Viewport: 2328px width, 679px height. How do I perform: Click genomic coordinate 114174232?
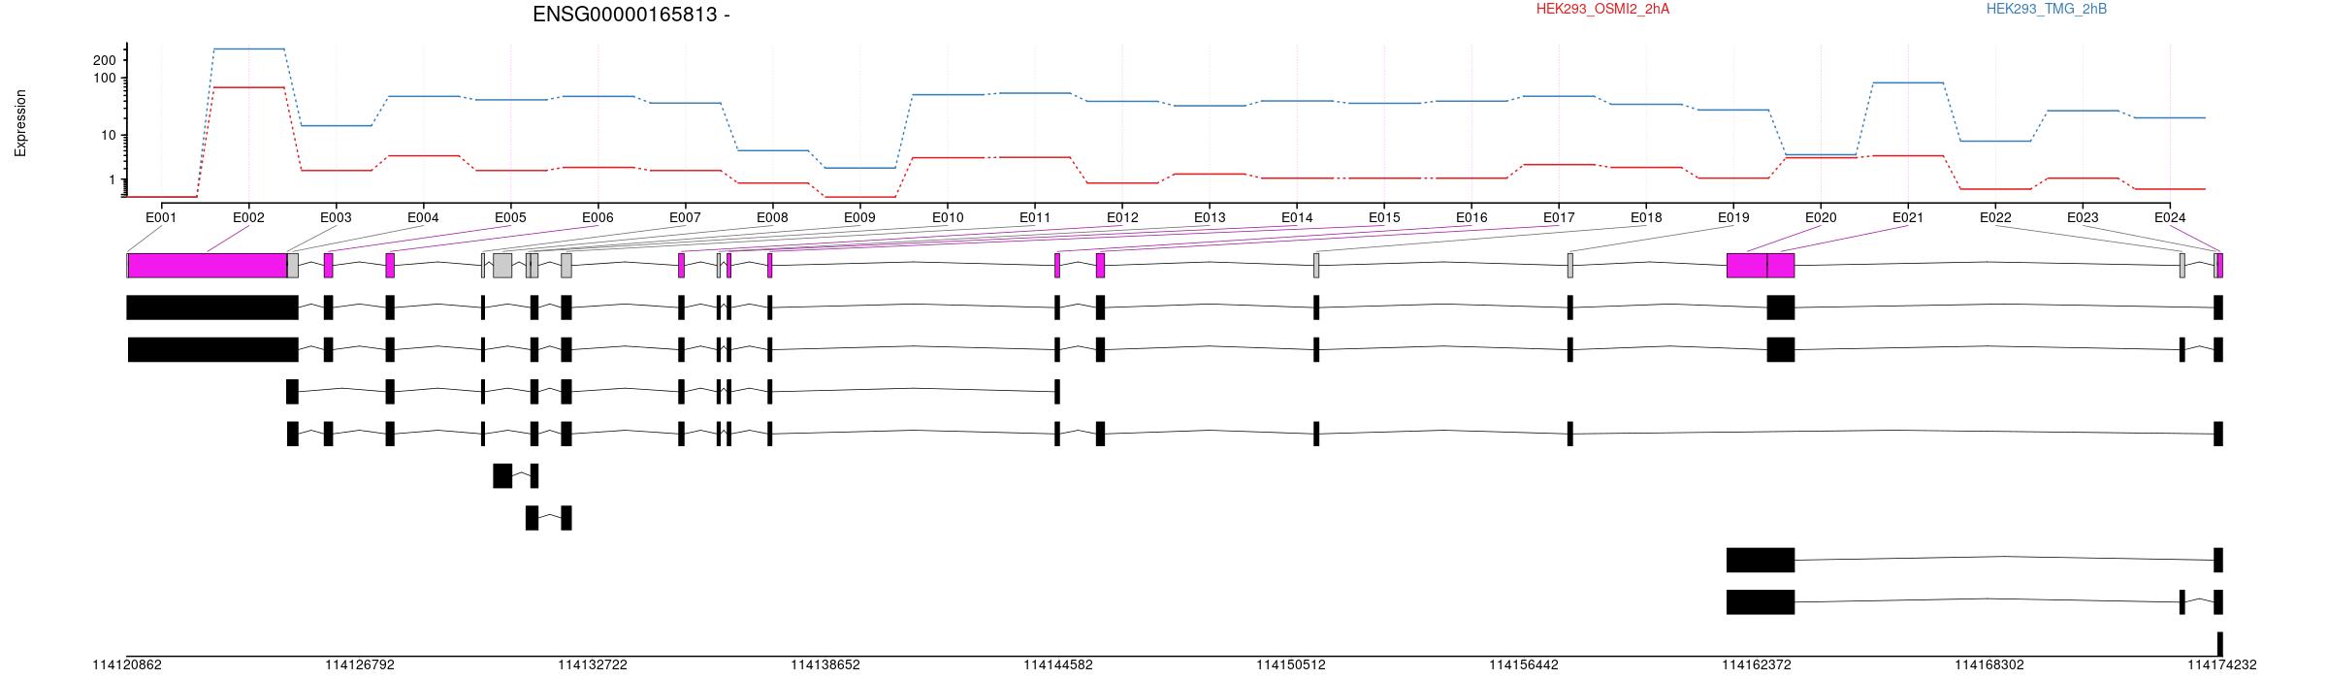tap(2222, 665)
